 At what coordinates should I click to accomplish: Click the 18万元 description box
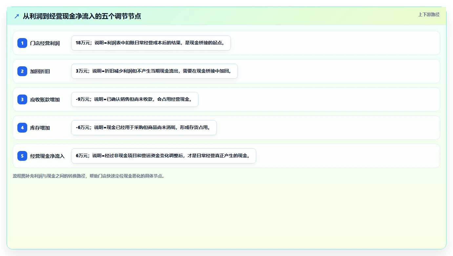[151, 43]
